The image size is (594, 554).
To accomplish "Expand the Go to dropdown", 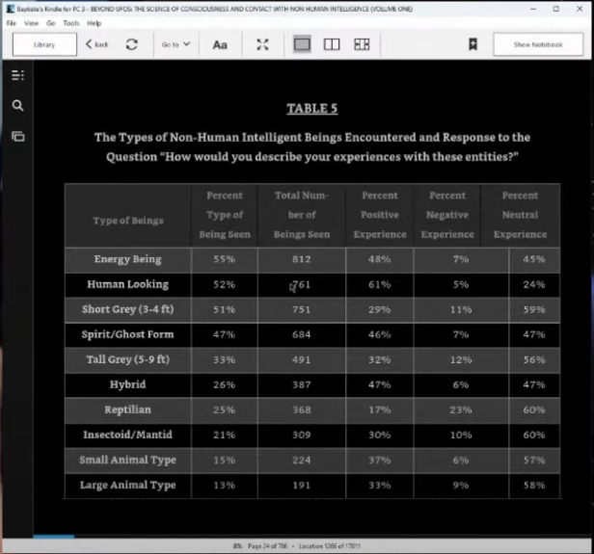I will click(x=175, y=44).
